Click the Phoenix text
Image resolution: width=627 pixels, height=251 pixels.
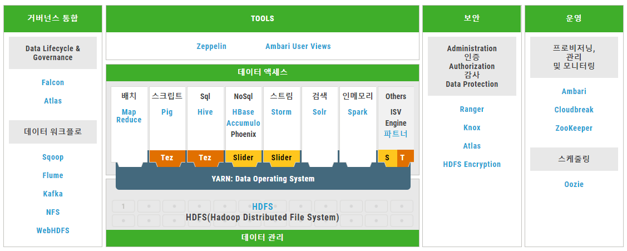(243, 134)
